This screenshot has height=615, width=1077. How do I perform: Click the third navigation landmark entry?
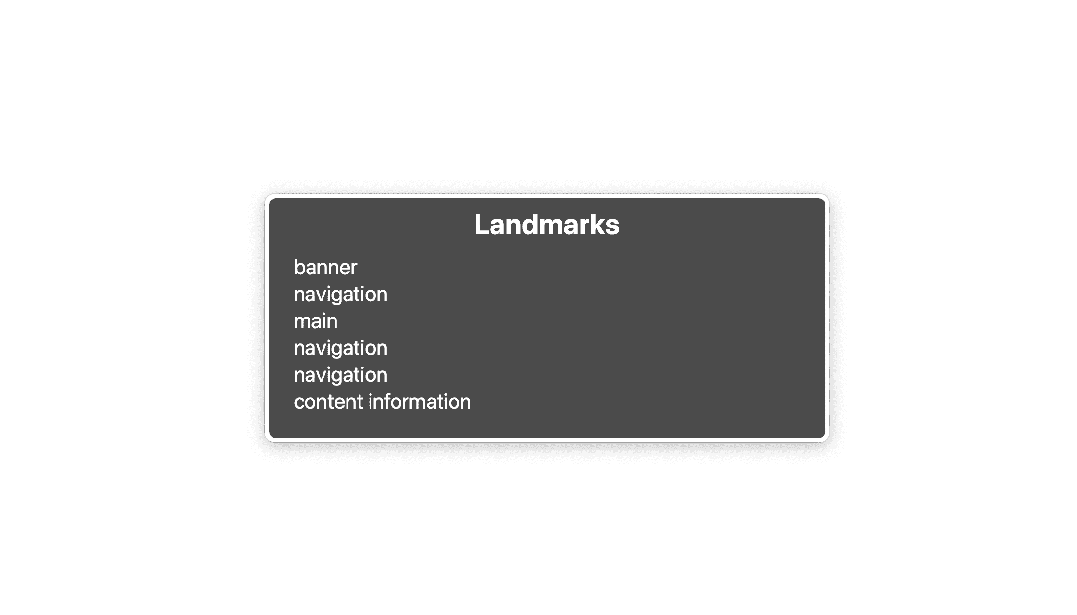(x=340, y=374)
